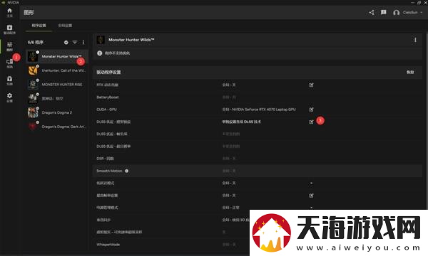Click the user avatar icon
This screenshot has height=256, width=428.
(x=397, y=13)
